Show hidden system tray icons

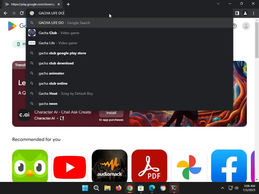click(223, 188)
